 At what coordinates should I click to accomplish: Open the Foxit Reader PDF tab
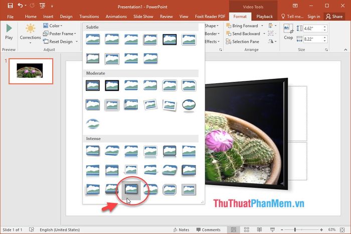(210, 17)
